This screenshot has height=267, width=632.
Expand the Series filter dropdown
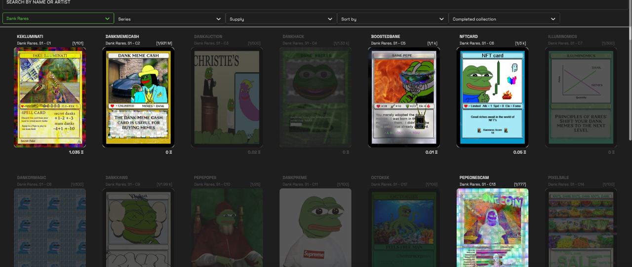170,19
